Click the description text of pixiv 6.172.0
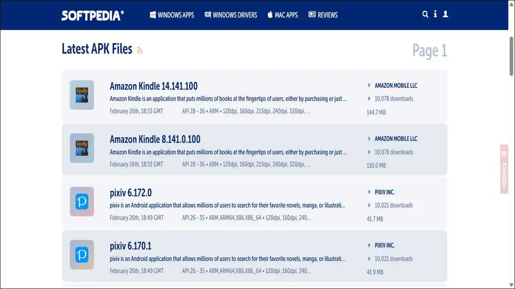 (227, 205)
